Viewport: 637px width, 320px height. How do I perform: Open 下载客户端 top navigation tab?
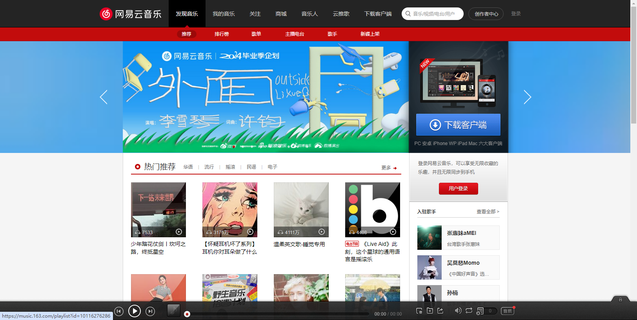378,14
